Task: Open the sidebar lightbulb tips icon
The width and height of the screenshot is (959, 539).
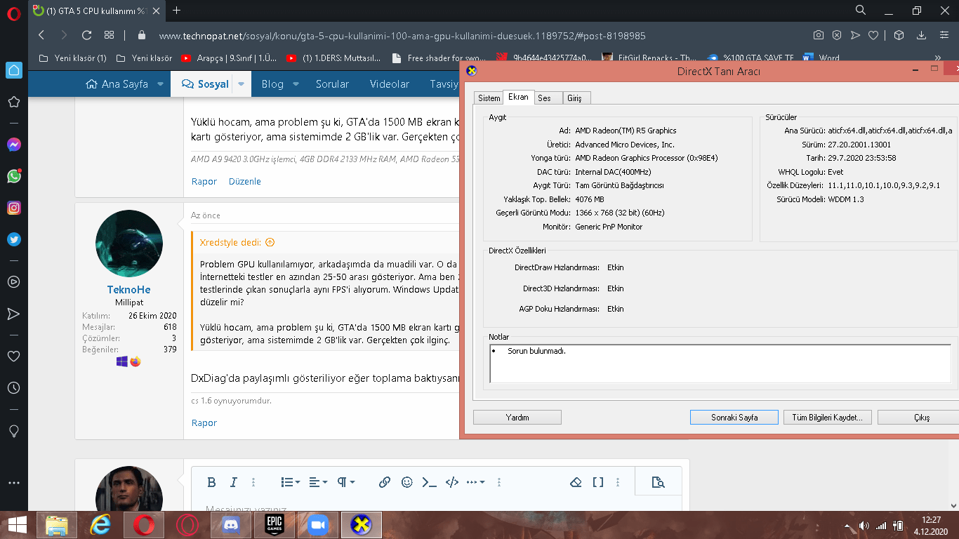Action: [13, 431]
